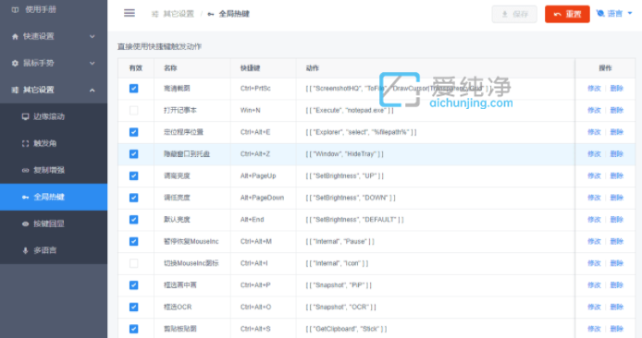Image resolution: width=642 pixels, height=338 pixels.
Task: Click the 有效 column header
Action: click(136, 68)
